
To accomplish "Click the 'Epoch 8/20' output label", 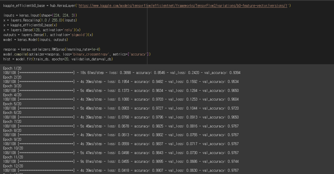I will [12, 130].
